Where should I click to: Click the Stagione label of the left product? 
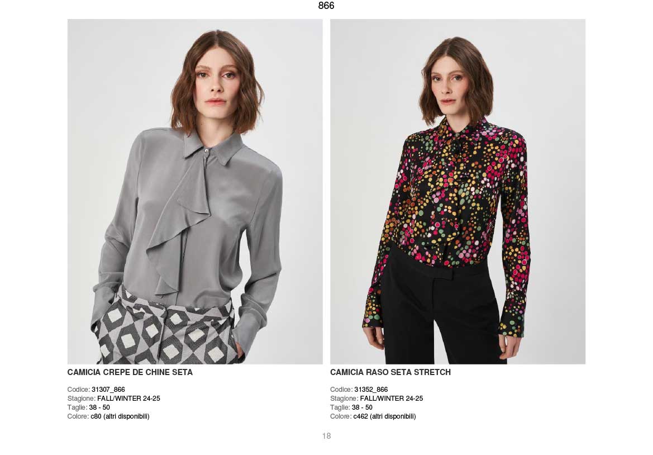pos(82,399)
